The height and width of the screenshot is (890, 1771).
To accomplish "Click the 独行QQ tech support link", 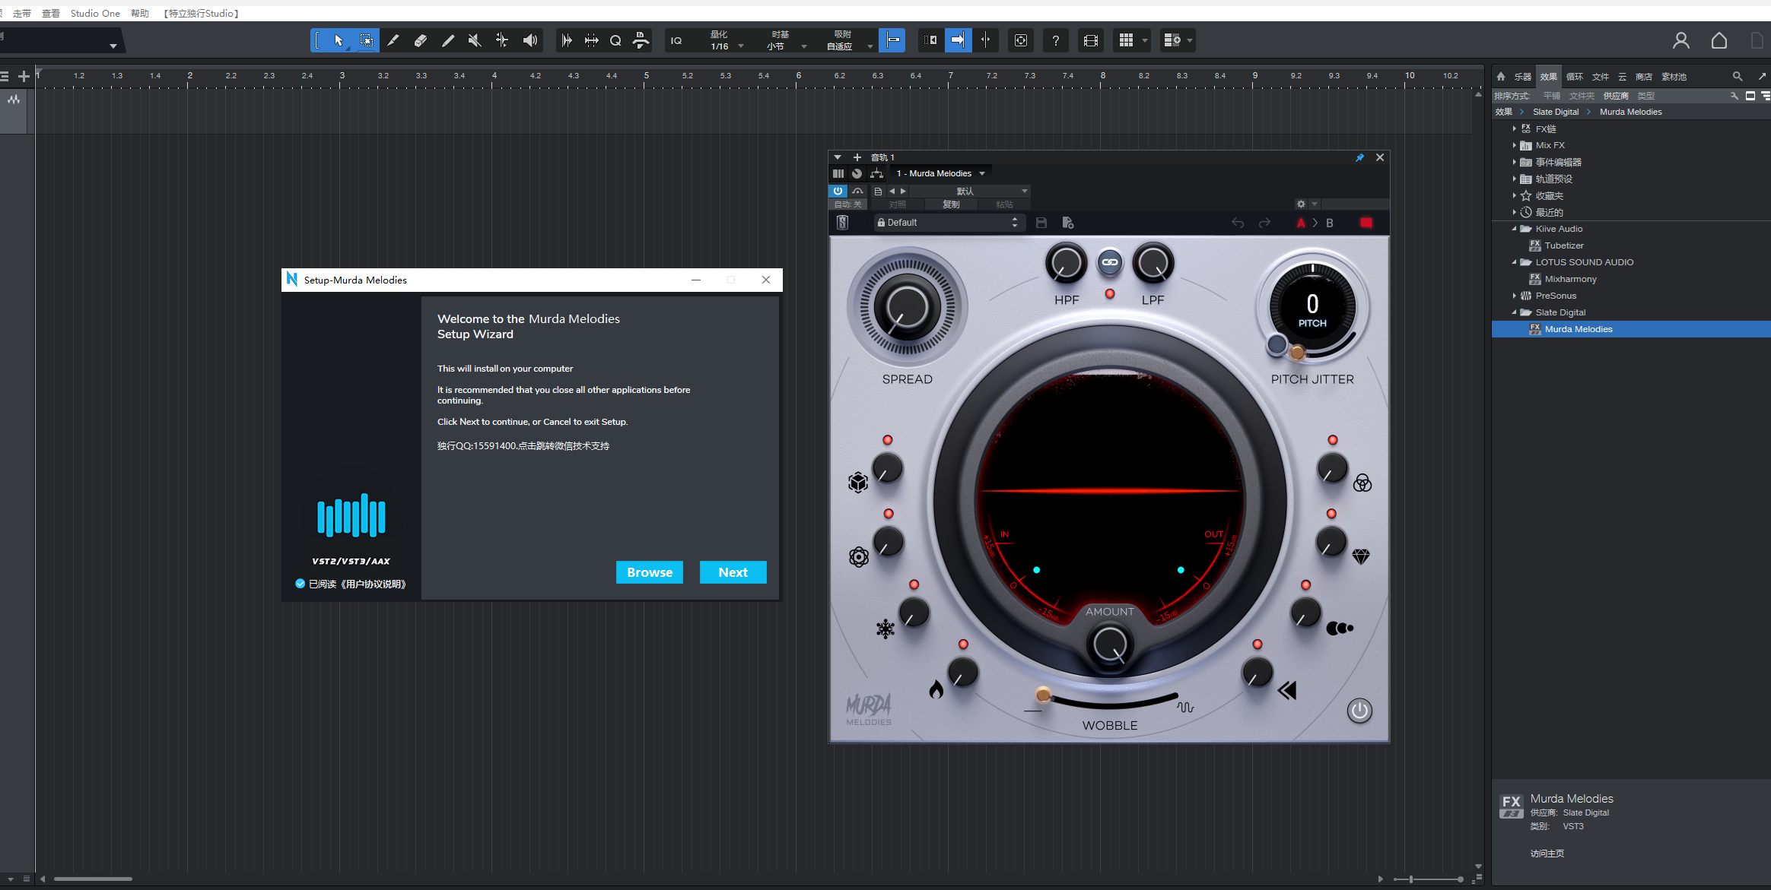I will tap(523, 446).
